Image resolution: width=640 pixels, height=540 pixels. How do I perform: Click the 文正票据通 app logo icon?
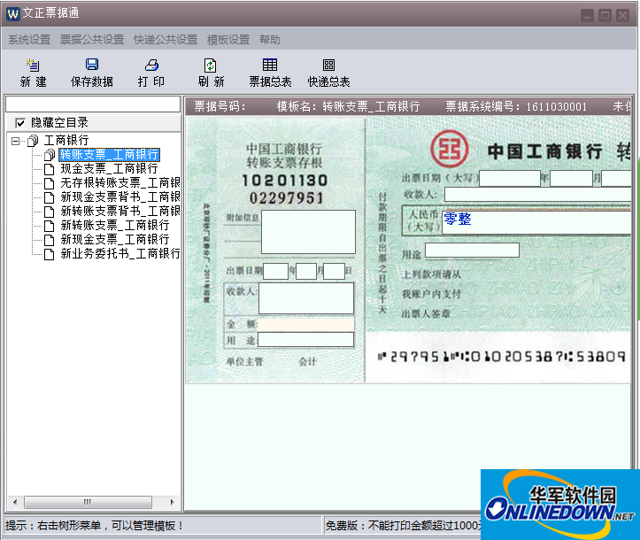[x=13, y=13]
